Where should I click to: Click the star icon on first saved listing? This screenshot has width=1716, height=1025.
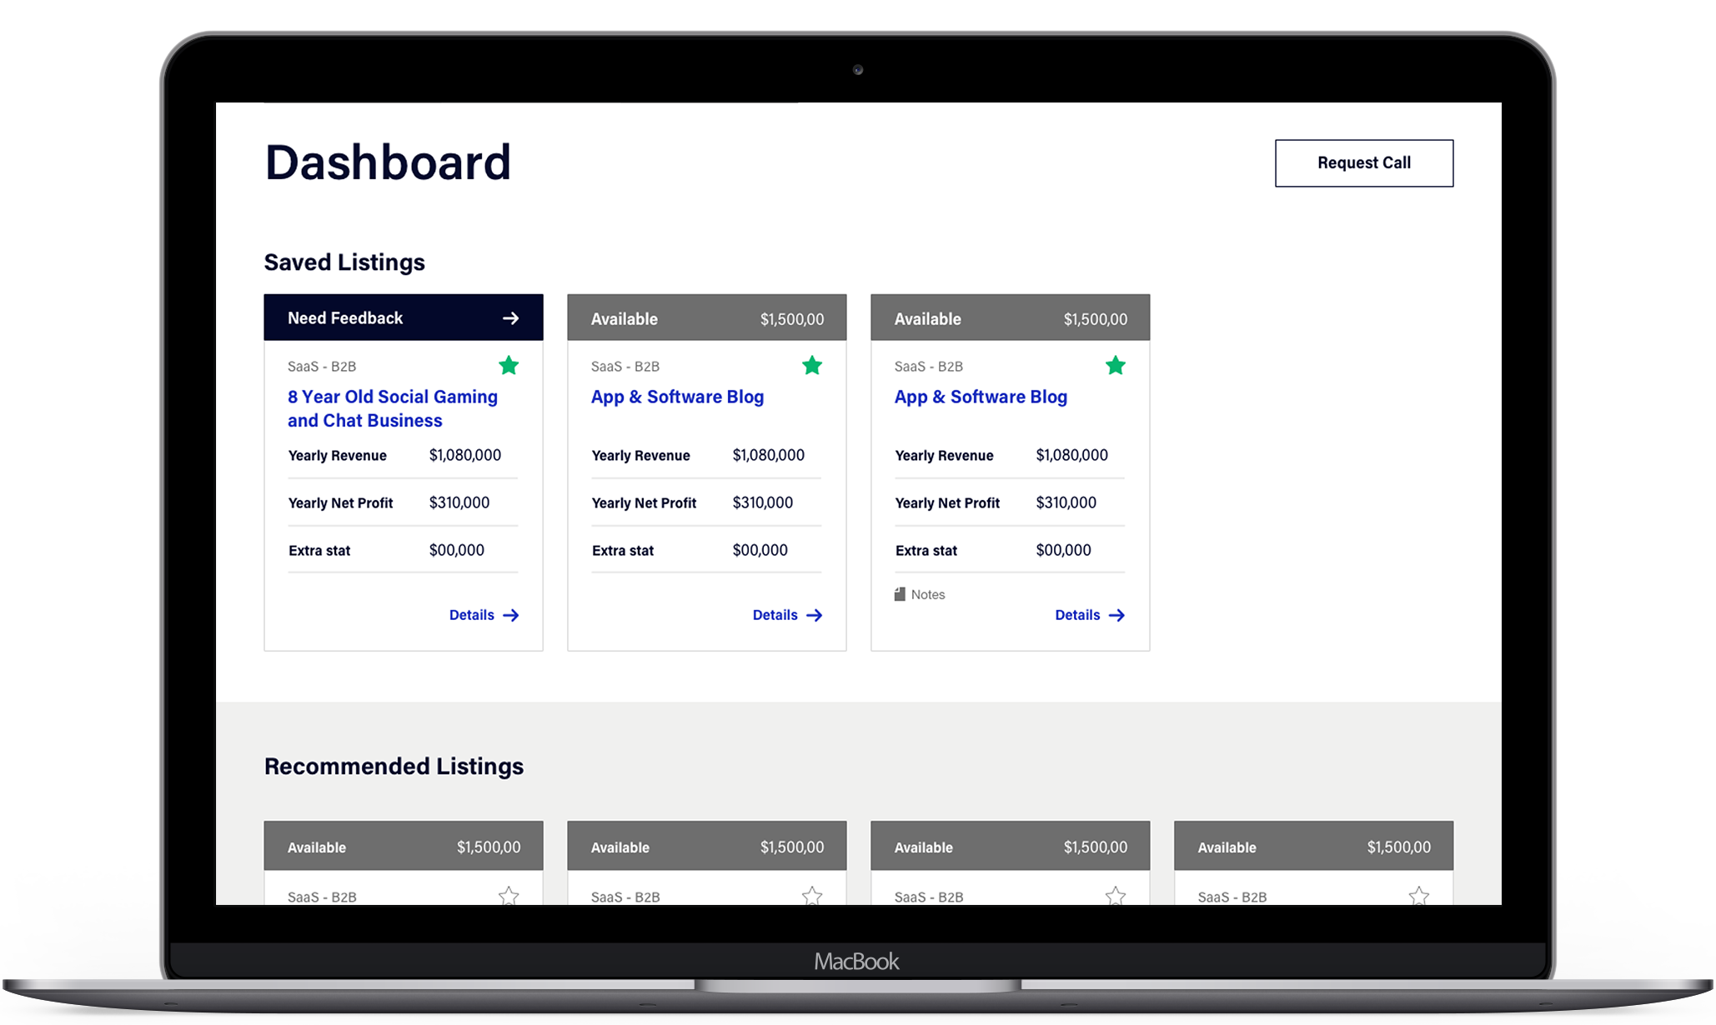point(511,365)
